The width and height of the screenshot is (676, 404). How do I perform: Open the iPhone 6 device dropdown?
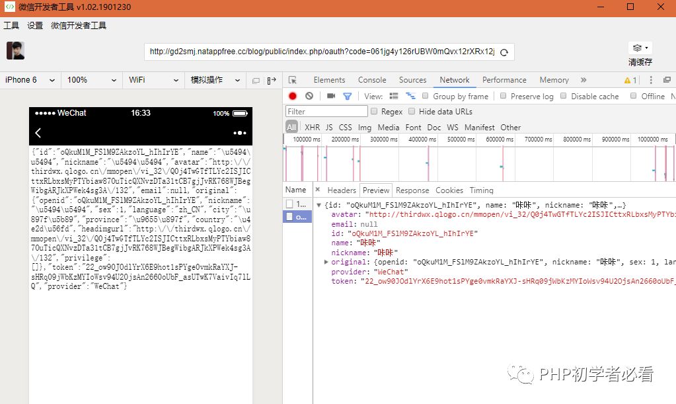tap(30, 80)
